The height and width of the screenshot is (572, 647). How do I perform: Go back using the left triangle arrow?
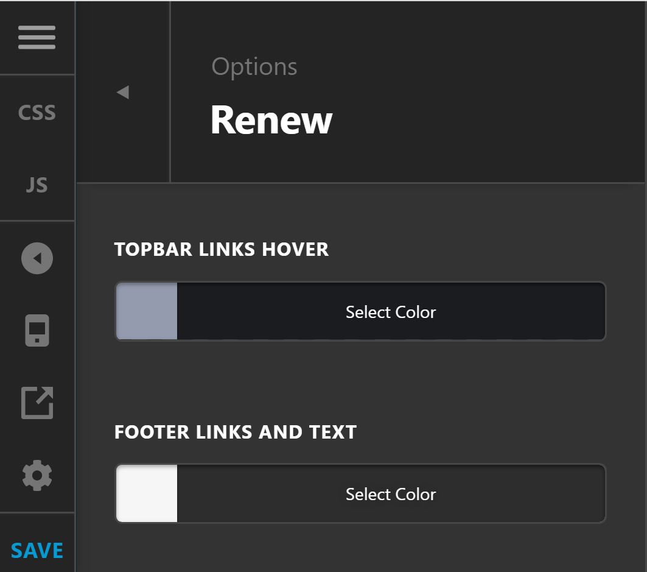123,92
